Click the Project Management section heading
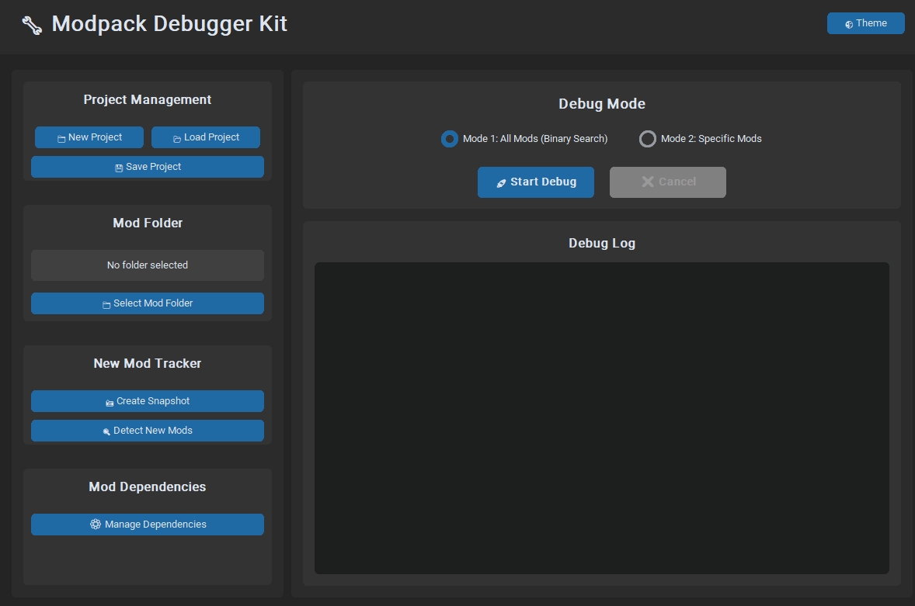The width and height of the screenshot is (915, 606). pyautogui.click(x=148, y=100)
